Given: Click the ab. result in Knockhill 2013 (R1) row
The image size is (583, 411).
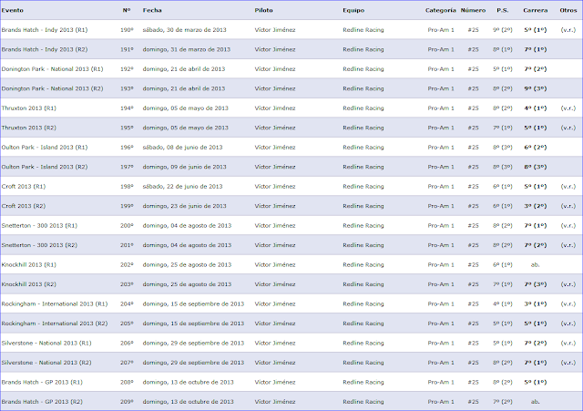Looking at the screenshot, I should coord(536,265).
